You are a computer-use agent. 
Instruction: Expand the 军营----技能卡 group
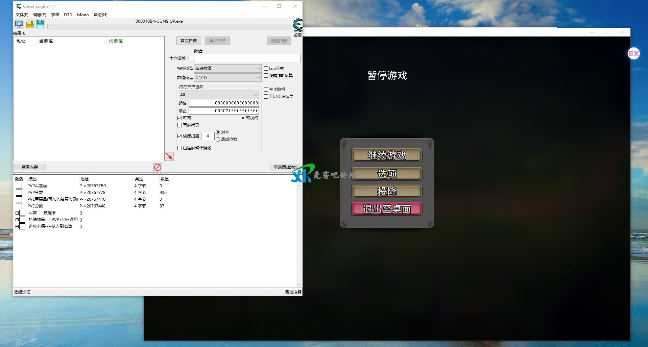coord(17,213)
